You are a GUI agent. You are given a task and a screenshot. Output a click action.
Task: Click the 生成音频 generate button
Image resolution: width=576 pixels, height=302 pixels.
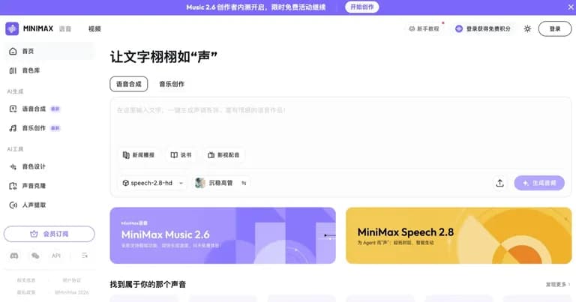tap(539, 183)
